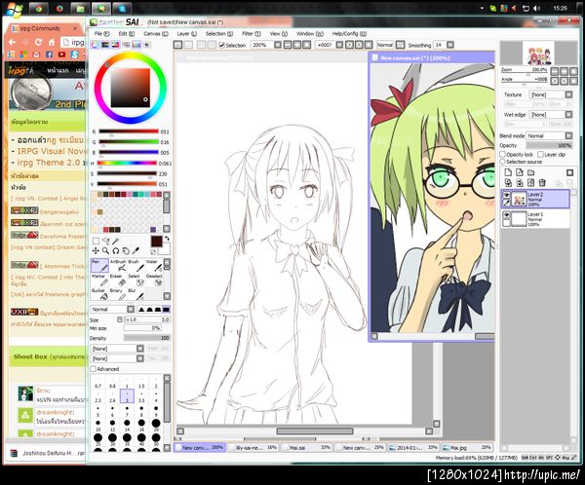Open the Wet edge dropdown
The height and width of the screenshot is (485, 585).
[551, 115]
